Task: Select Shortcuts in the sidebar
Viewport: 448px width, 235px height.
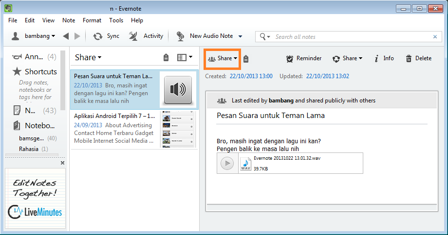Action: tap(35, 71)
